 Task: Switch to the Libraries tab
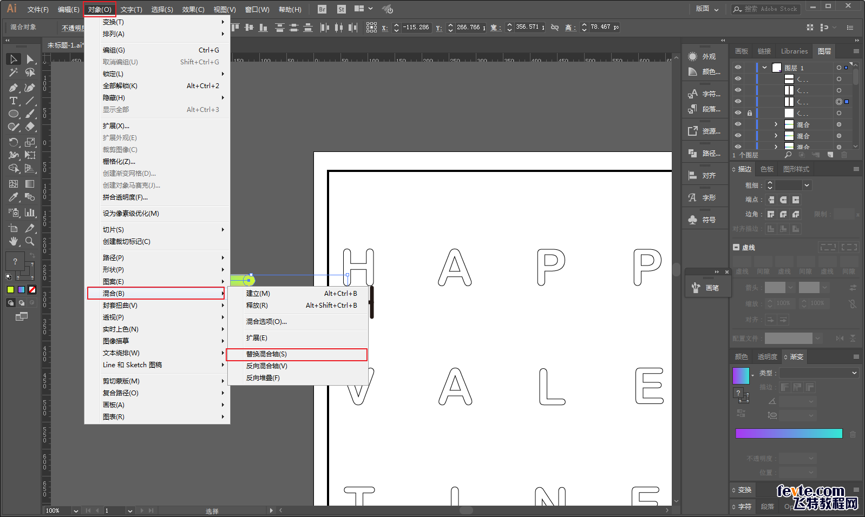794,51
